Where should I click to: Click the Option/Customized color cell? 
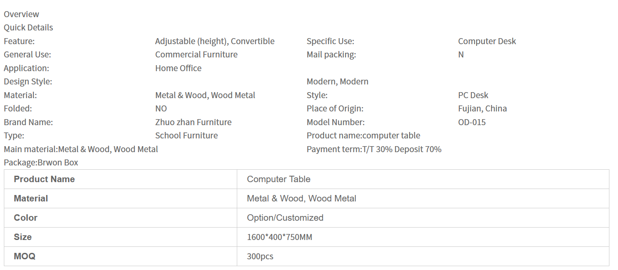tap(285, 218)
